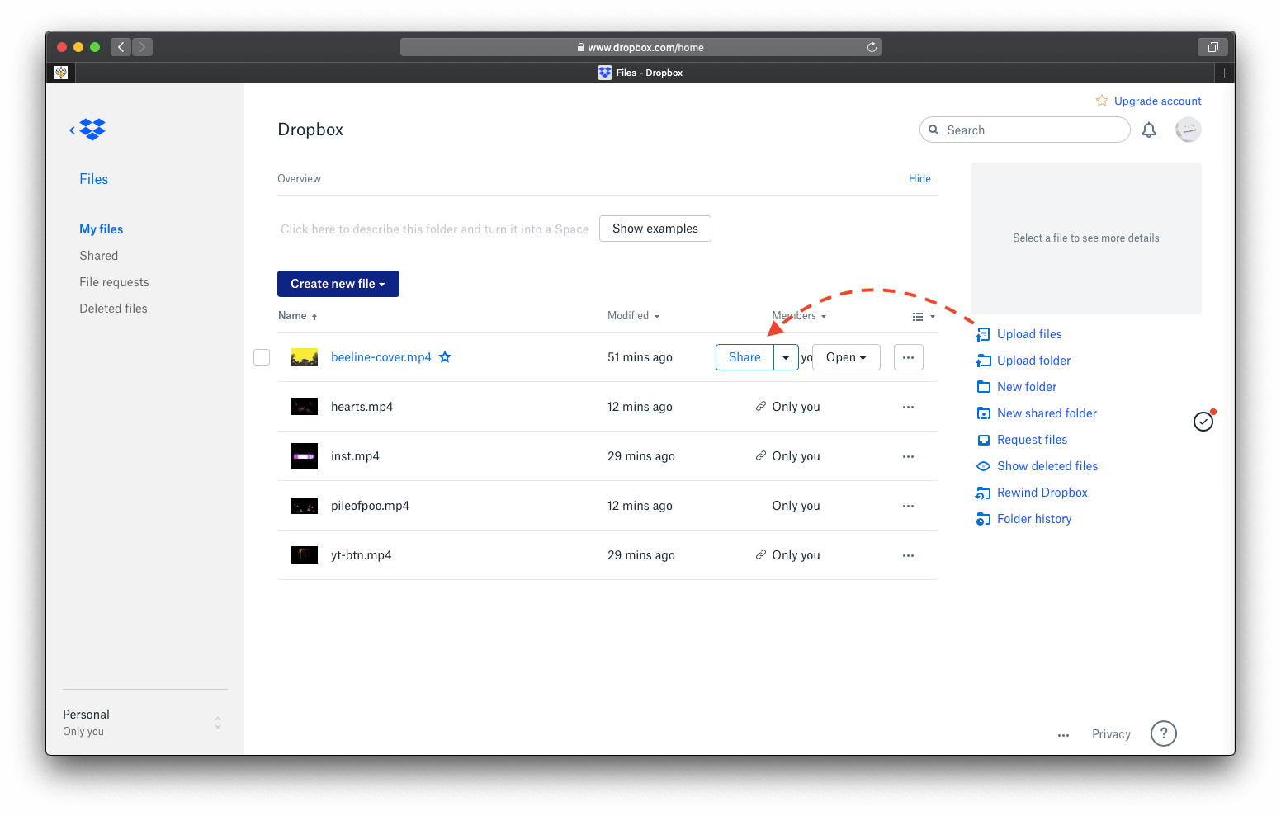Sort by the Modified column dropdown
The width and height of the screenshot is (1281, 816).
633,316
